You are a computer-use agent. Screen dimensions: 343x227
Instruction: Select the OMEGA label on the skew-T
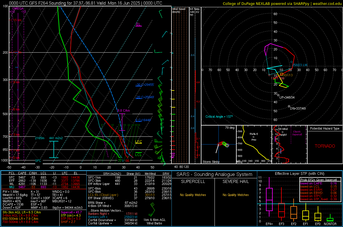[18, 8]
